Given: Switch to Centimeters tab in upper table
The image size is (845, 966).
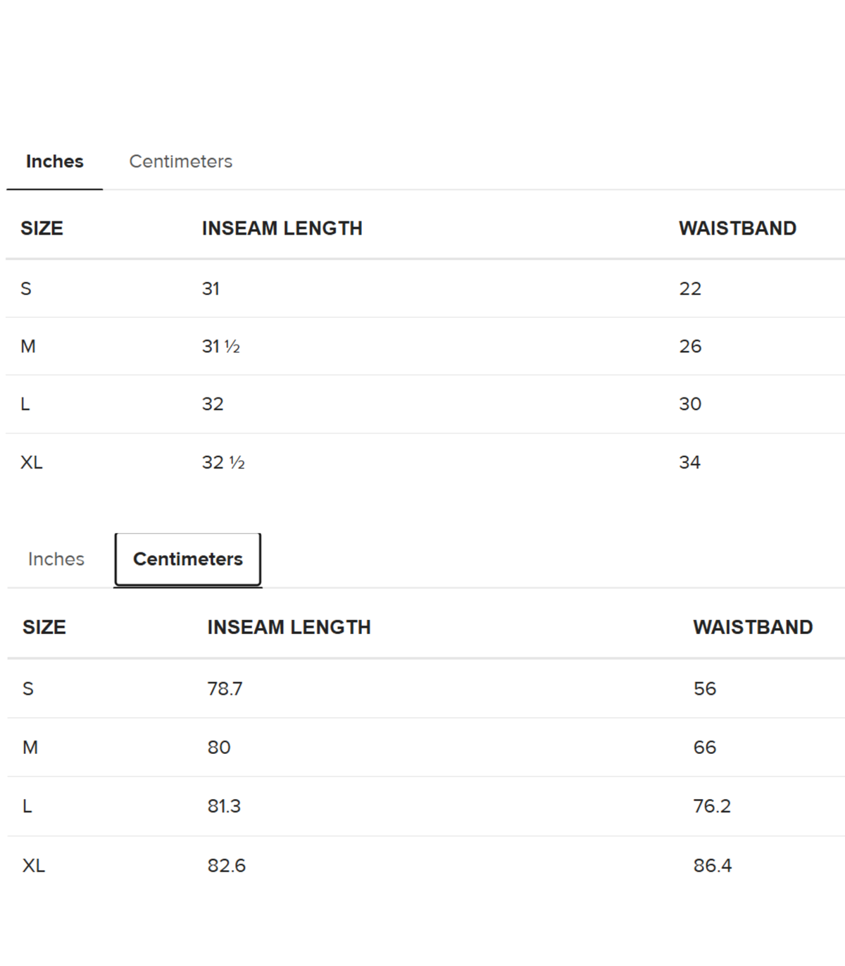Looking at the screenshot, I should click(x=181, y=161).
